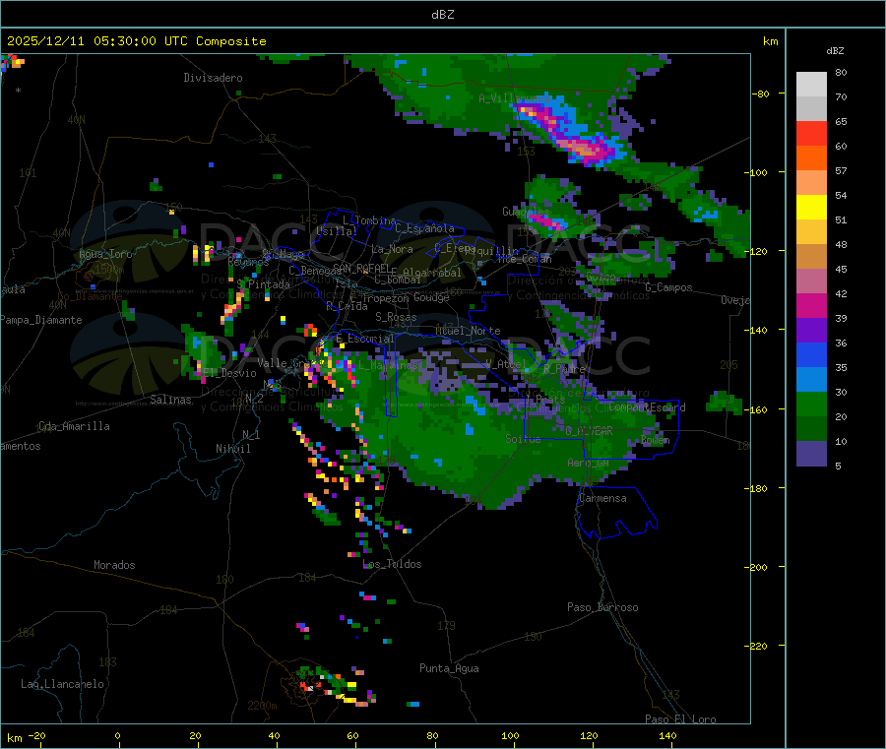Click the -80 km axis tick label
Screen dimensions: 886x749
761,94
